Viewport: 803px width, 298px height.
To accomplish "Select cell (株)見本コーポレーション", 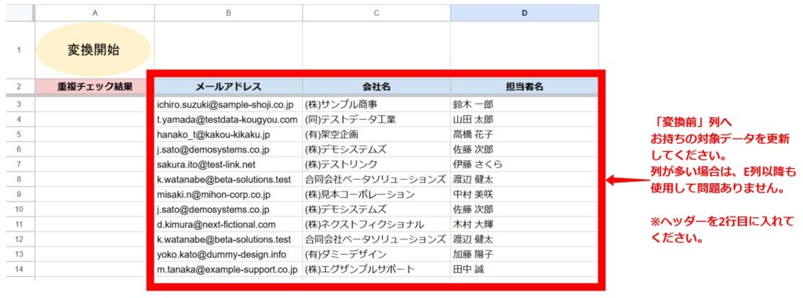I will tap(376, 194).
